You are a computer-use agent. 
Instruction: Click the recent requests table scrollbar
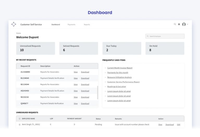tap(98, 93)
